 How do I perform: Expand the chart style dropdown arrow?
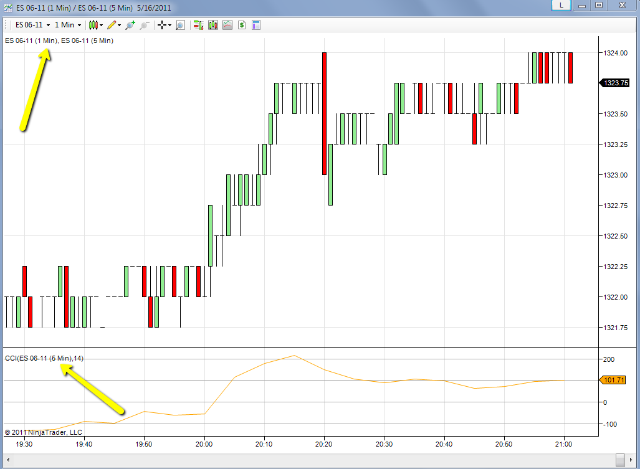101,26
